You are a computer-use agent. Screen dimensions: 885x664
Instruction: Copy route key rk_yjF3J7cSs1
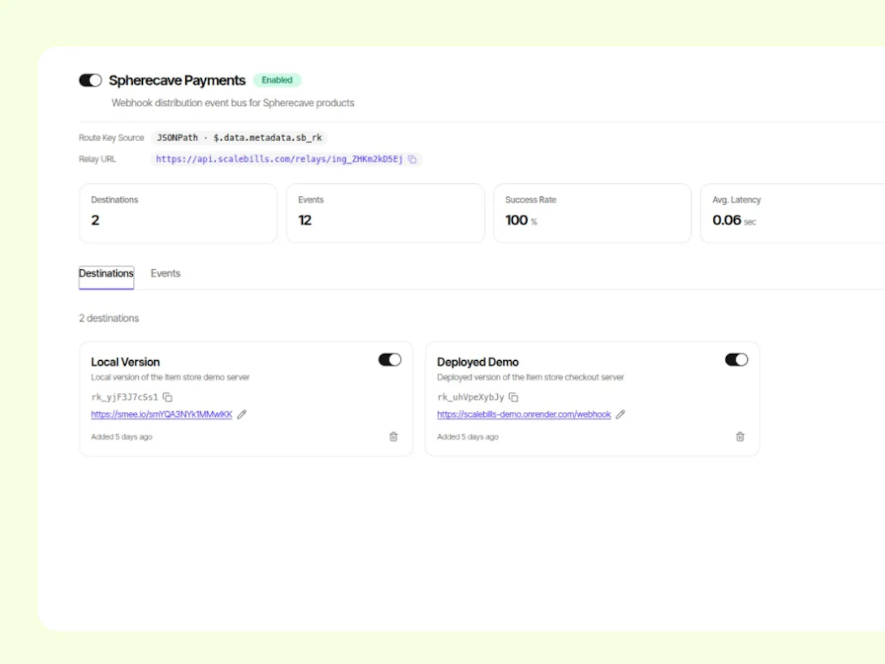coord(168,397)
